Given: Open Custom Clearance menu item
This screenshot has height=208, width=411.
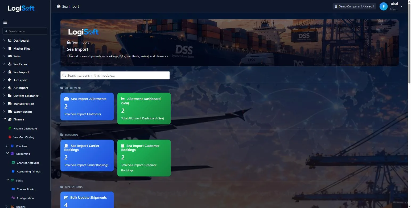Looking at the screenshot, I should click(x=26, y=96).
